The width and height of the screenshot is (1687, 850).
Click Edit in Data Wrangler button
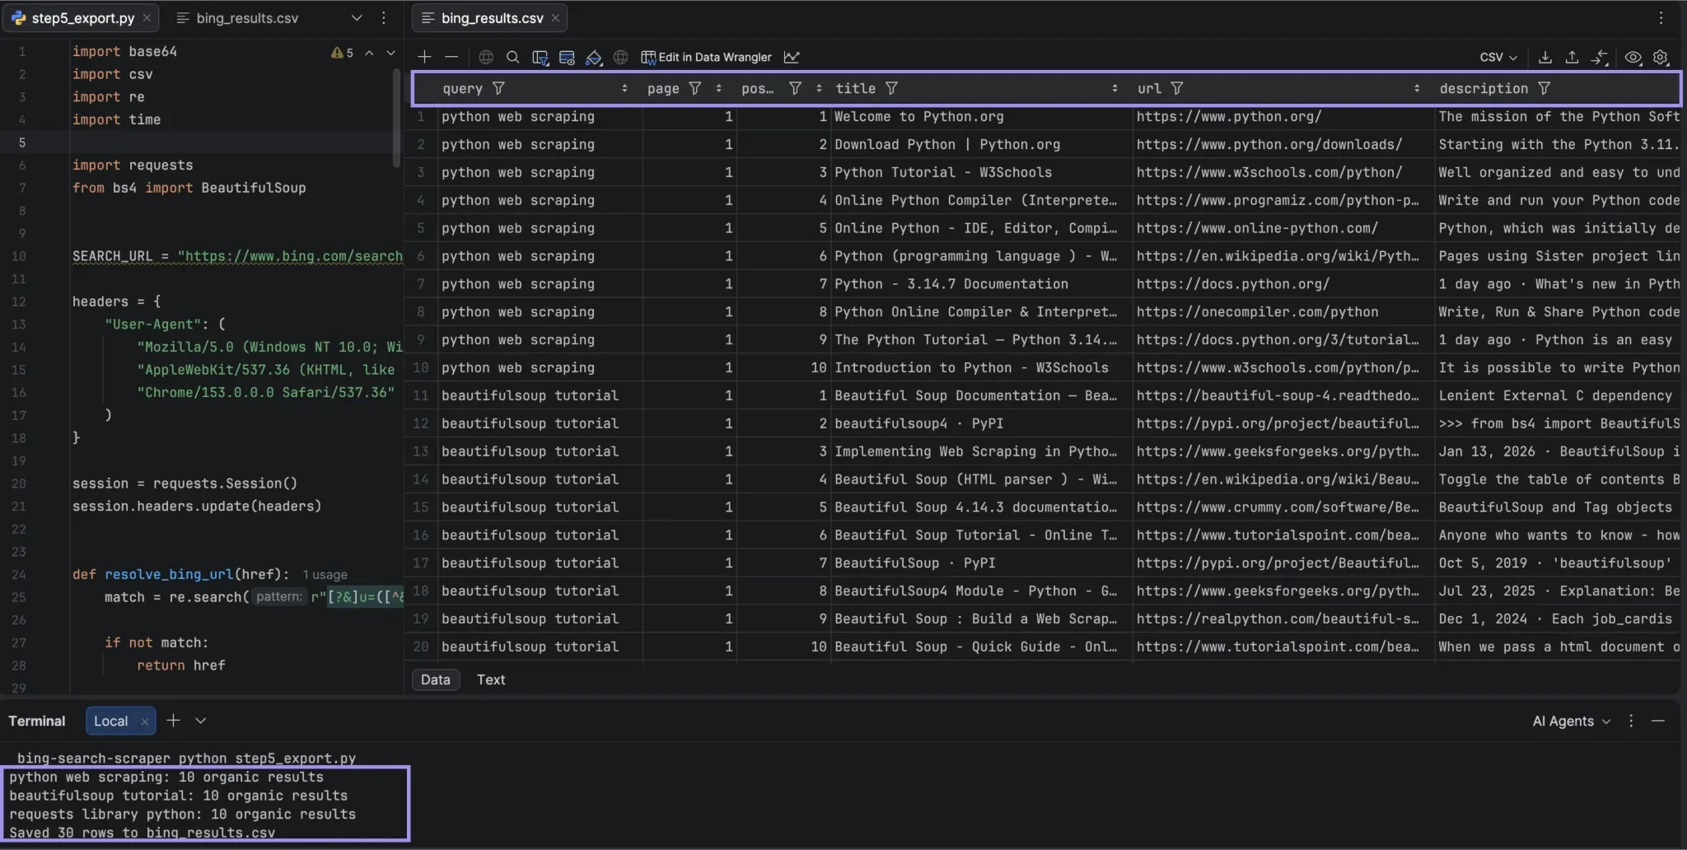tap(706, 57)
